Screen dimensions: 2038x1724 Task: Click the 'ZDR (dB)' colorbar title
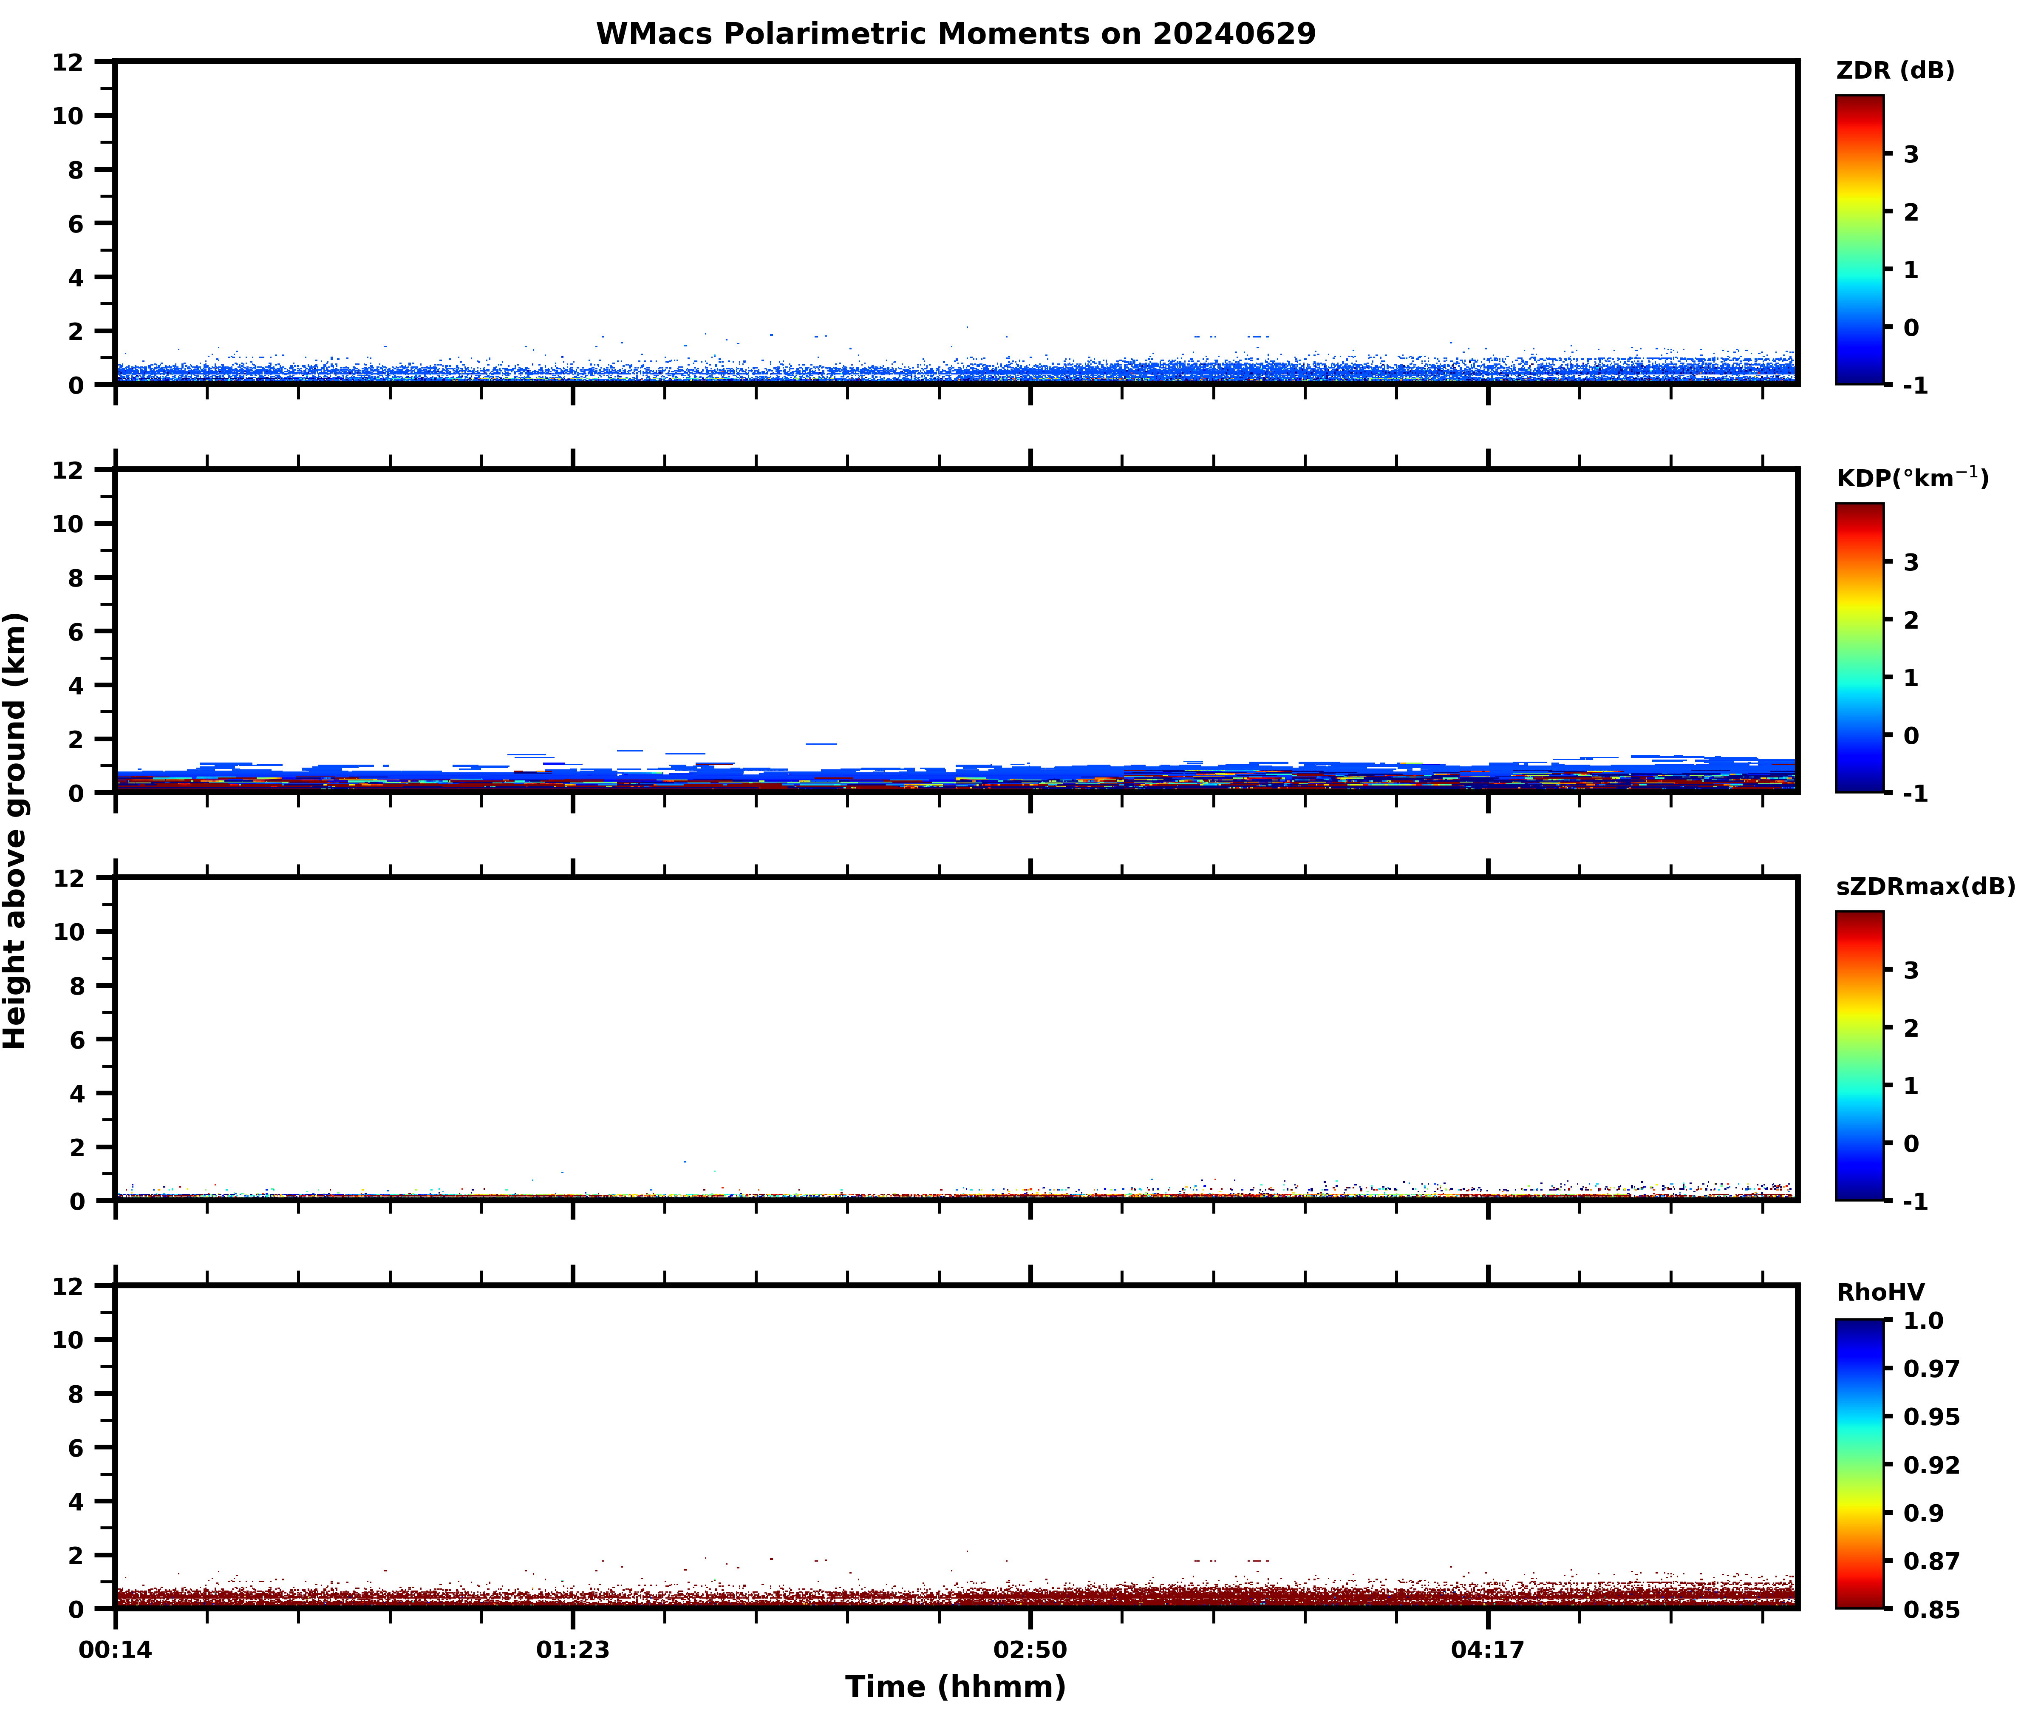coord(1894,71)
